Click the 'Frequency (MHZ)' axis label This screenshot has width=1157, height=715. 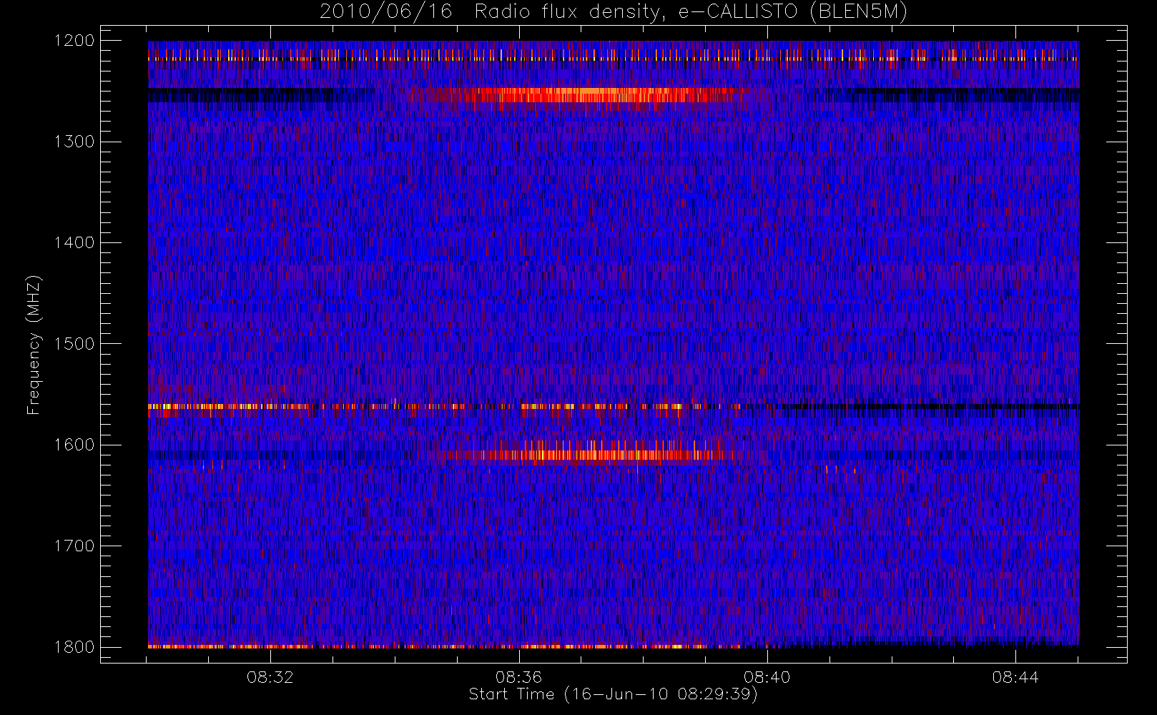(x=33, y=345)
